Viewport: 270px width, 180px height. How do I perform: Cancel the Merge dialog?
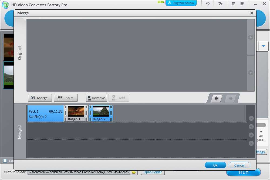tap(239, 165)
